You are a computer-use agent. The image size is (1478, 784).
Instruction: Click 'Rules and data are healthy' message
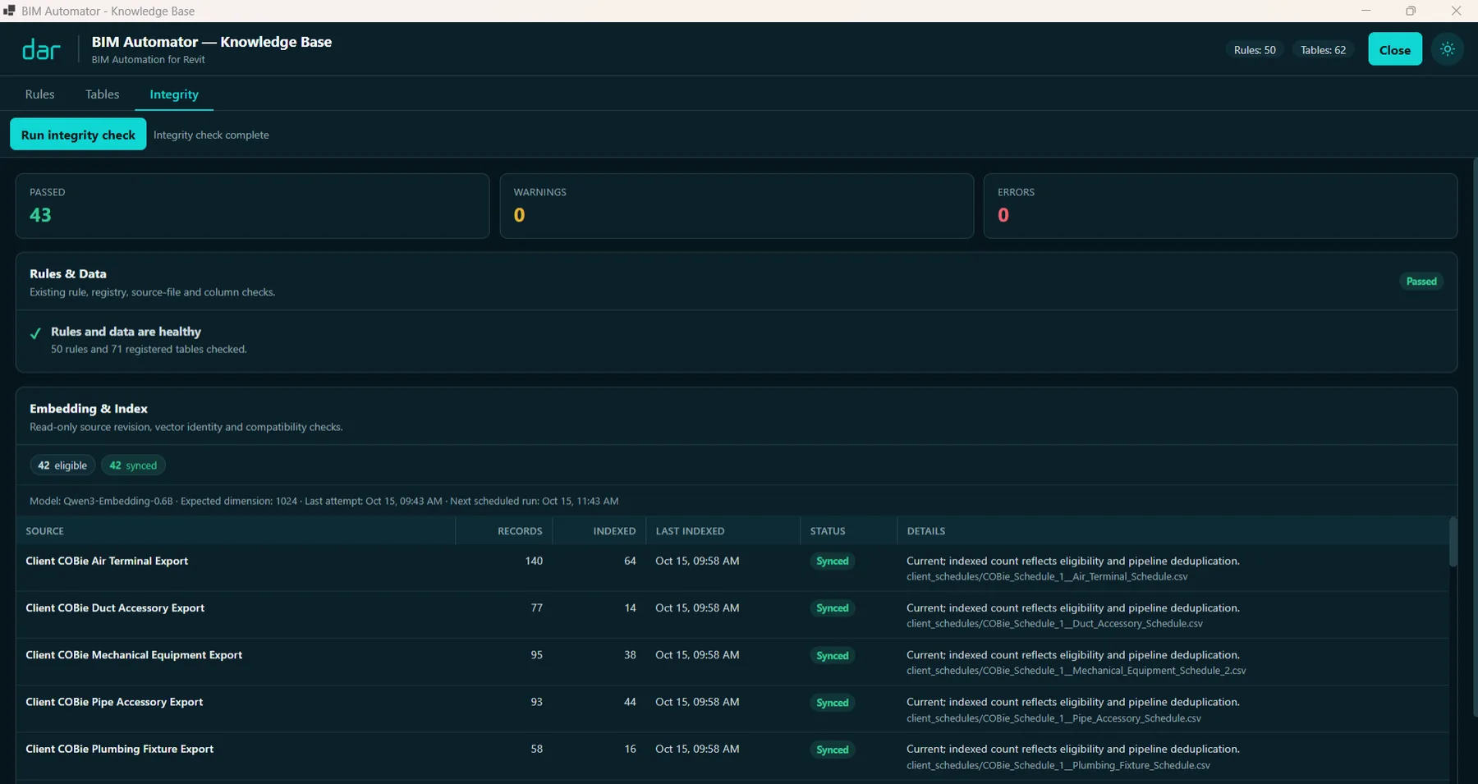point(126,332)
